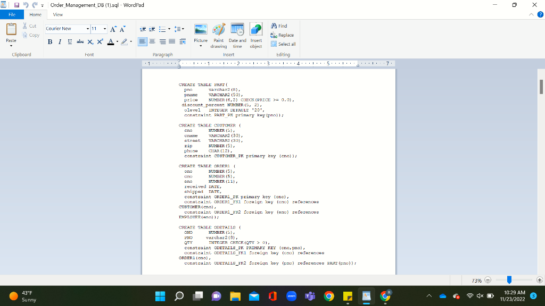Click the Increase indent icon
Screen dimensions: 545x306
click(x=152, y=29)
